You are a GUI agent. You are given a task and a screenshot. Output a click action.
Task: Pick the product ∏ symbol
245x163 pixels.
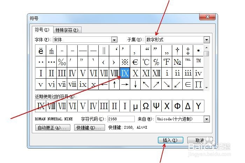click(198, 84)
